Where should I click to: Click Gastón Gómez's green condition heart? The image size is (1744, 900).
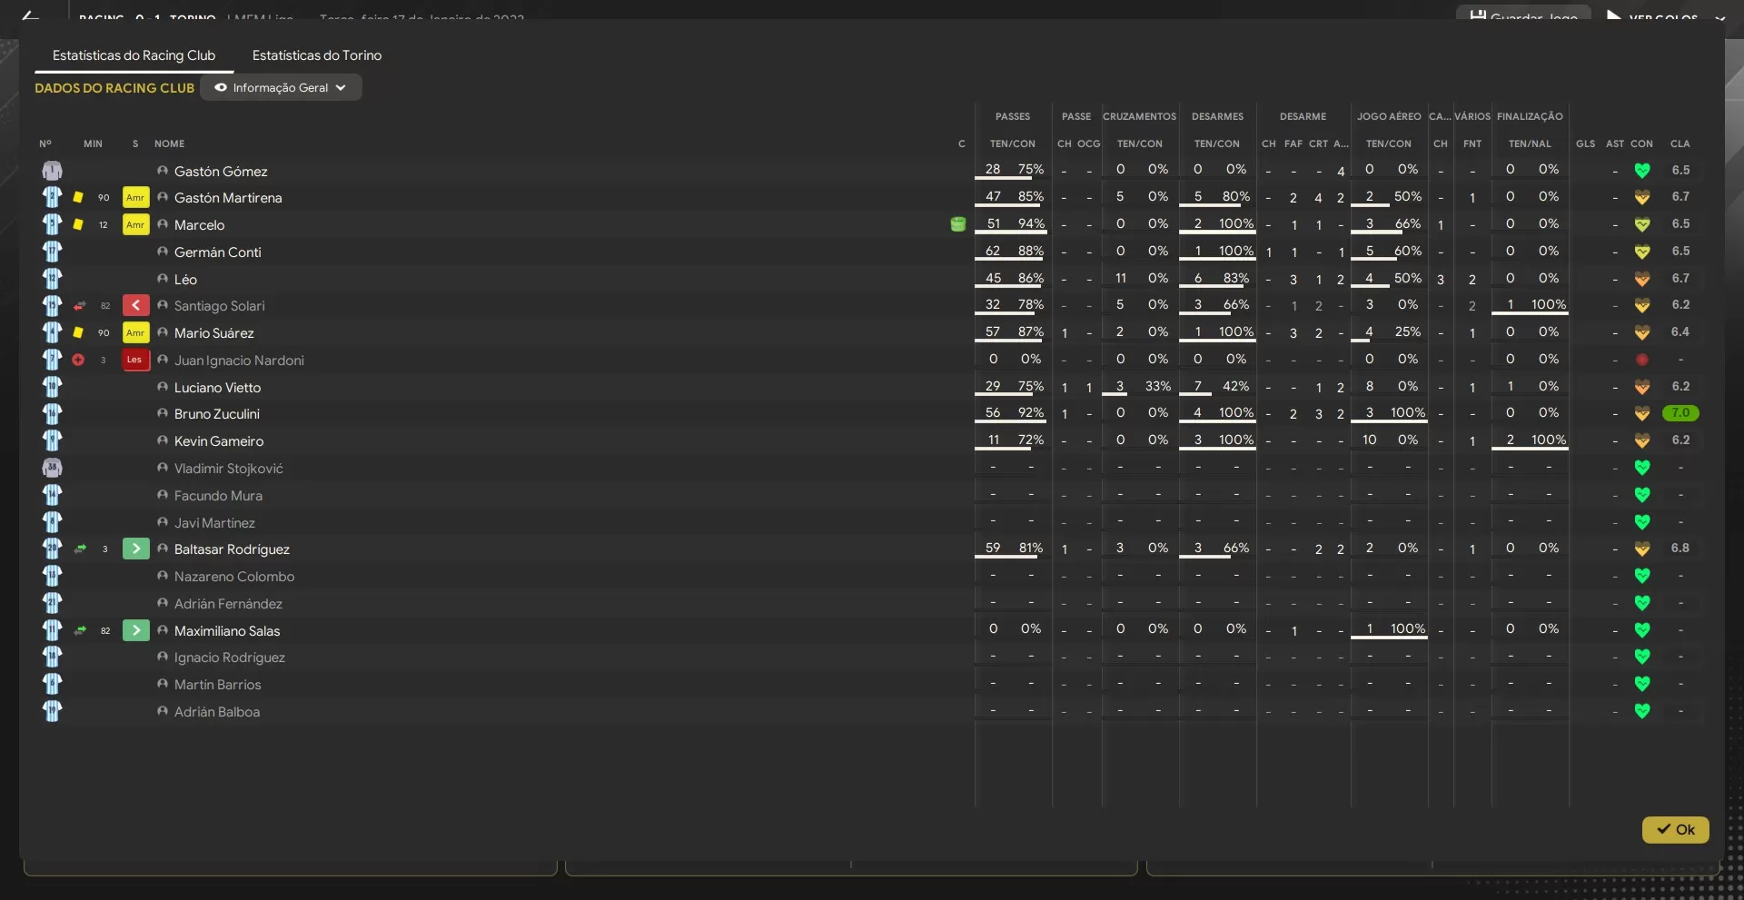pos(1641,171)
